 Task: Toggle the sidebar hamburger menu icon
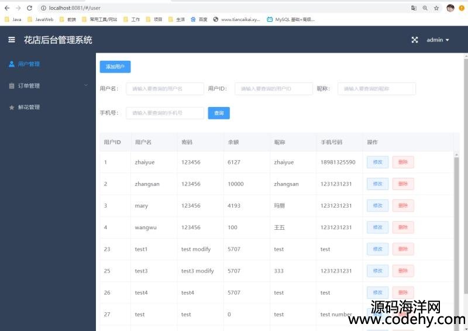pos(12,40)
